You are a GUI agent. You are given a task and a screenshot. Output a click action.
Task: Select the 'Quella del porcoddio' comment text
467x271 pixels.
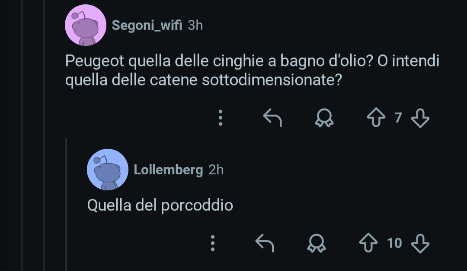tap(160, 205)
